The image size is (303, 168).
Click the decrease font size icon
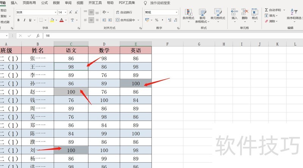pyautogui.click(x=77, y=12)
